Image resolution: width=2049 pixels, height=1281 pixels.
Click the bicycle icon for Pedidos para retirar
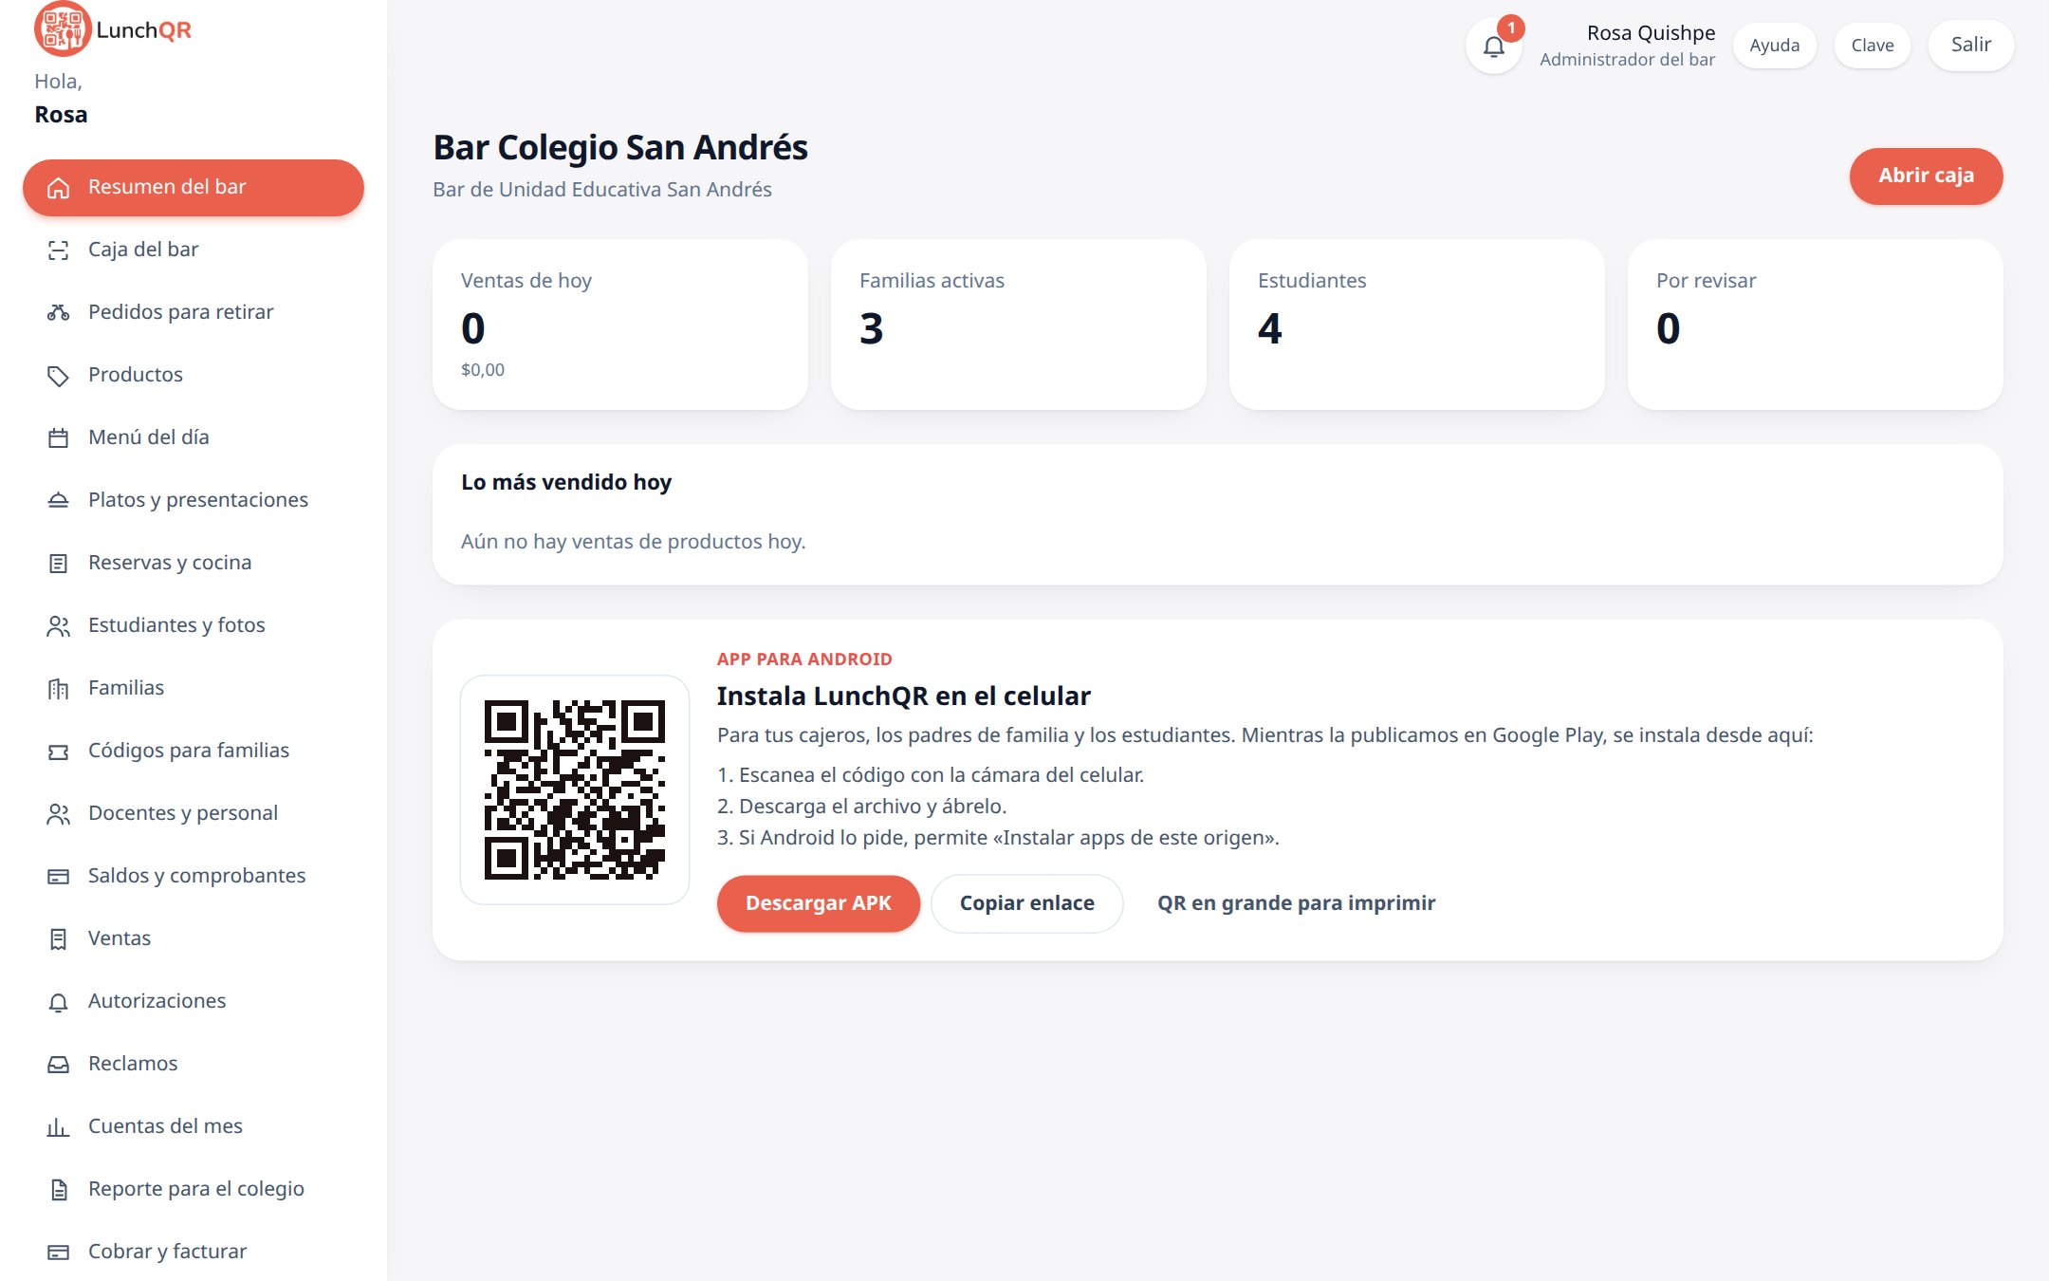[x=59, y=313]
